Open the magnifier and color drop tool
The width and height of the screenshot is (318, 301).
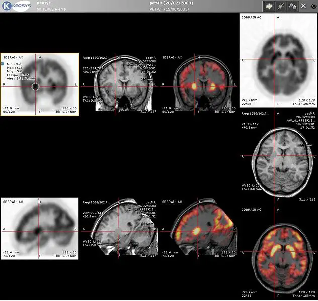pos(292,6)
